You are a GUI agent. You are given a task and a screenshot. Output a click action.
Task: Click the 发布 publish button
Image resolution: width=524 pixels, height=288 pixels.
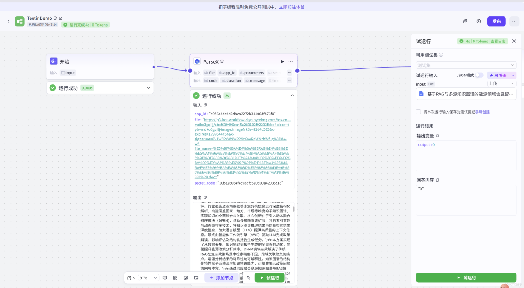pos(496,21)
